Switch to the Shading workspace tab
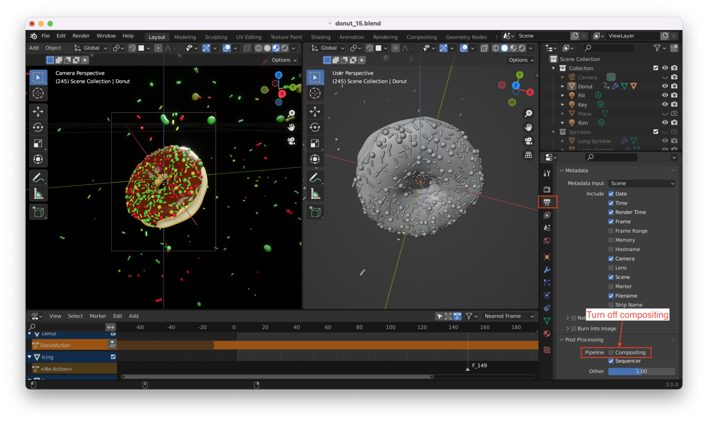The height and width of the screenshot is (423, 708). 321,37
